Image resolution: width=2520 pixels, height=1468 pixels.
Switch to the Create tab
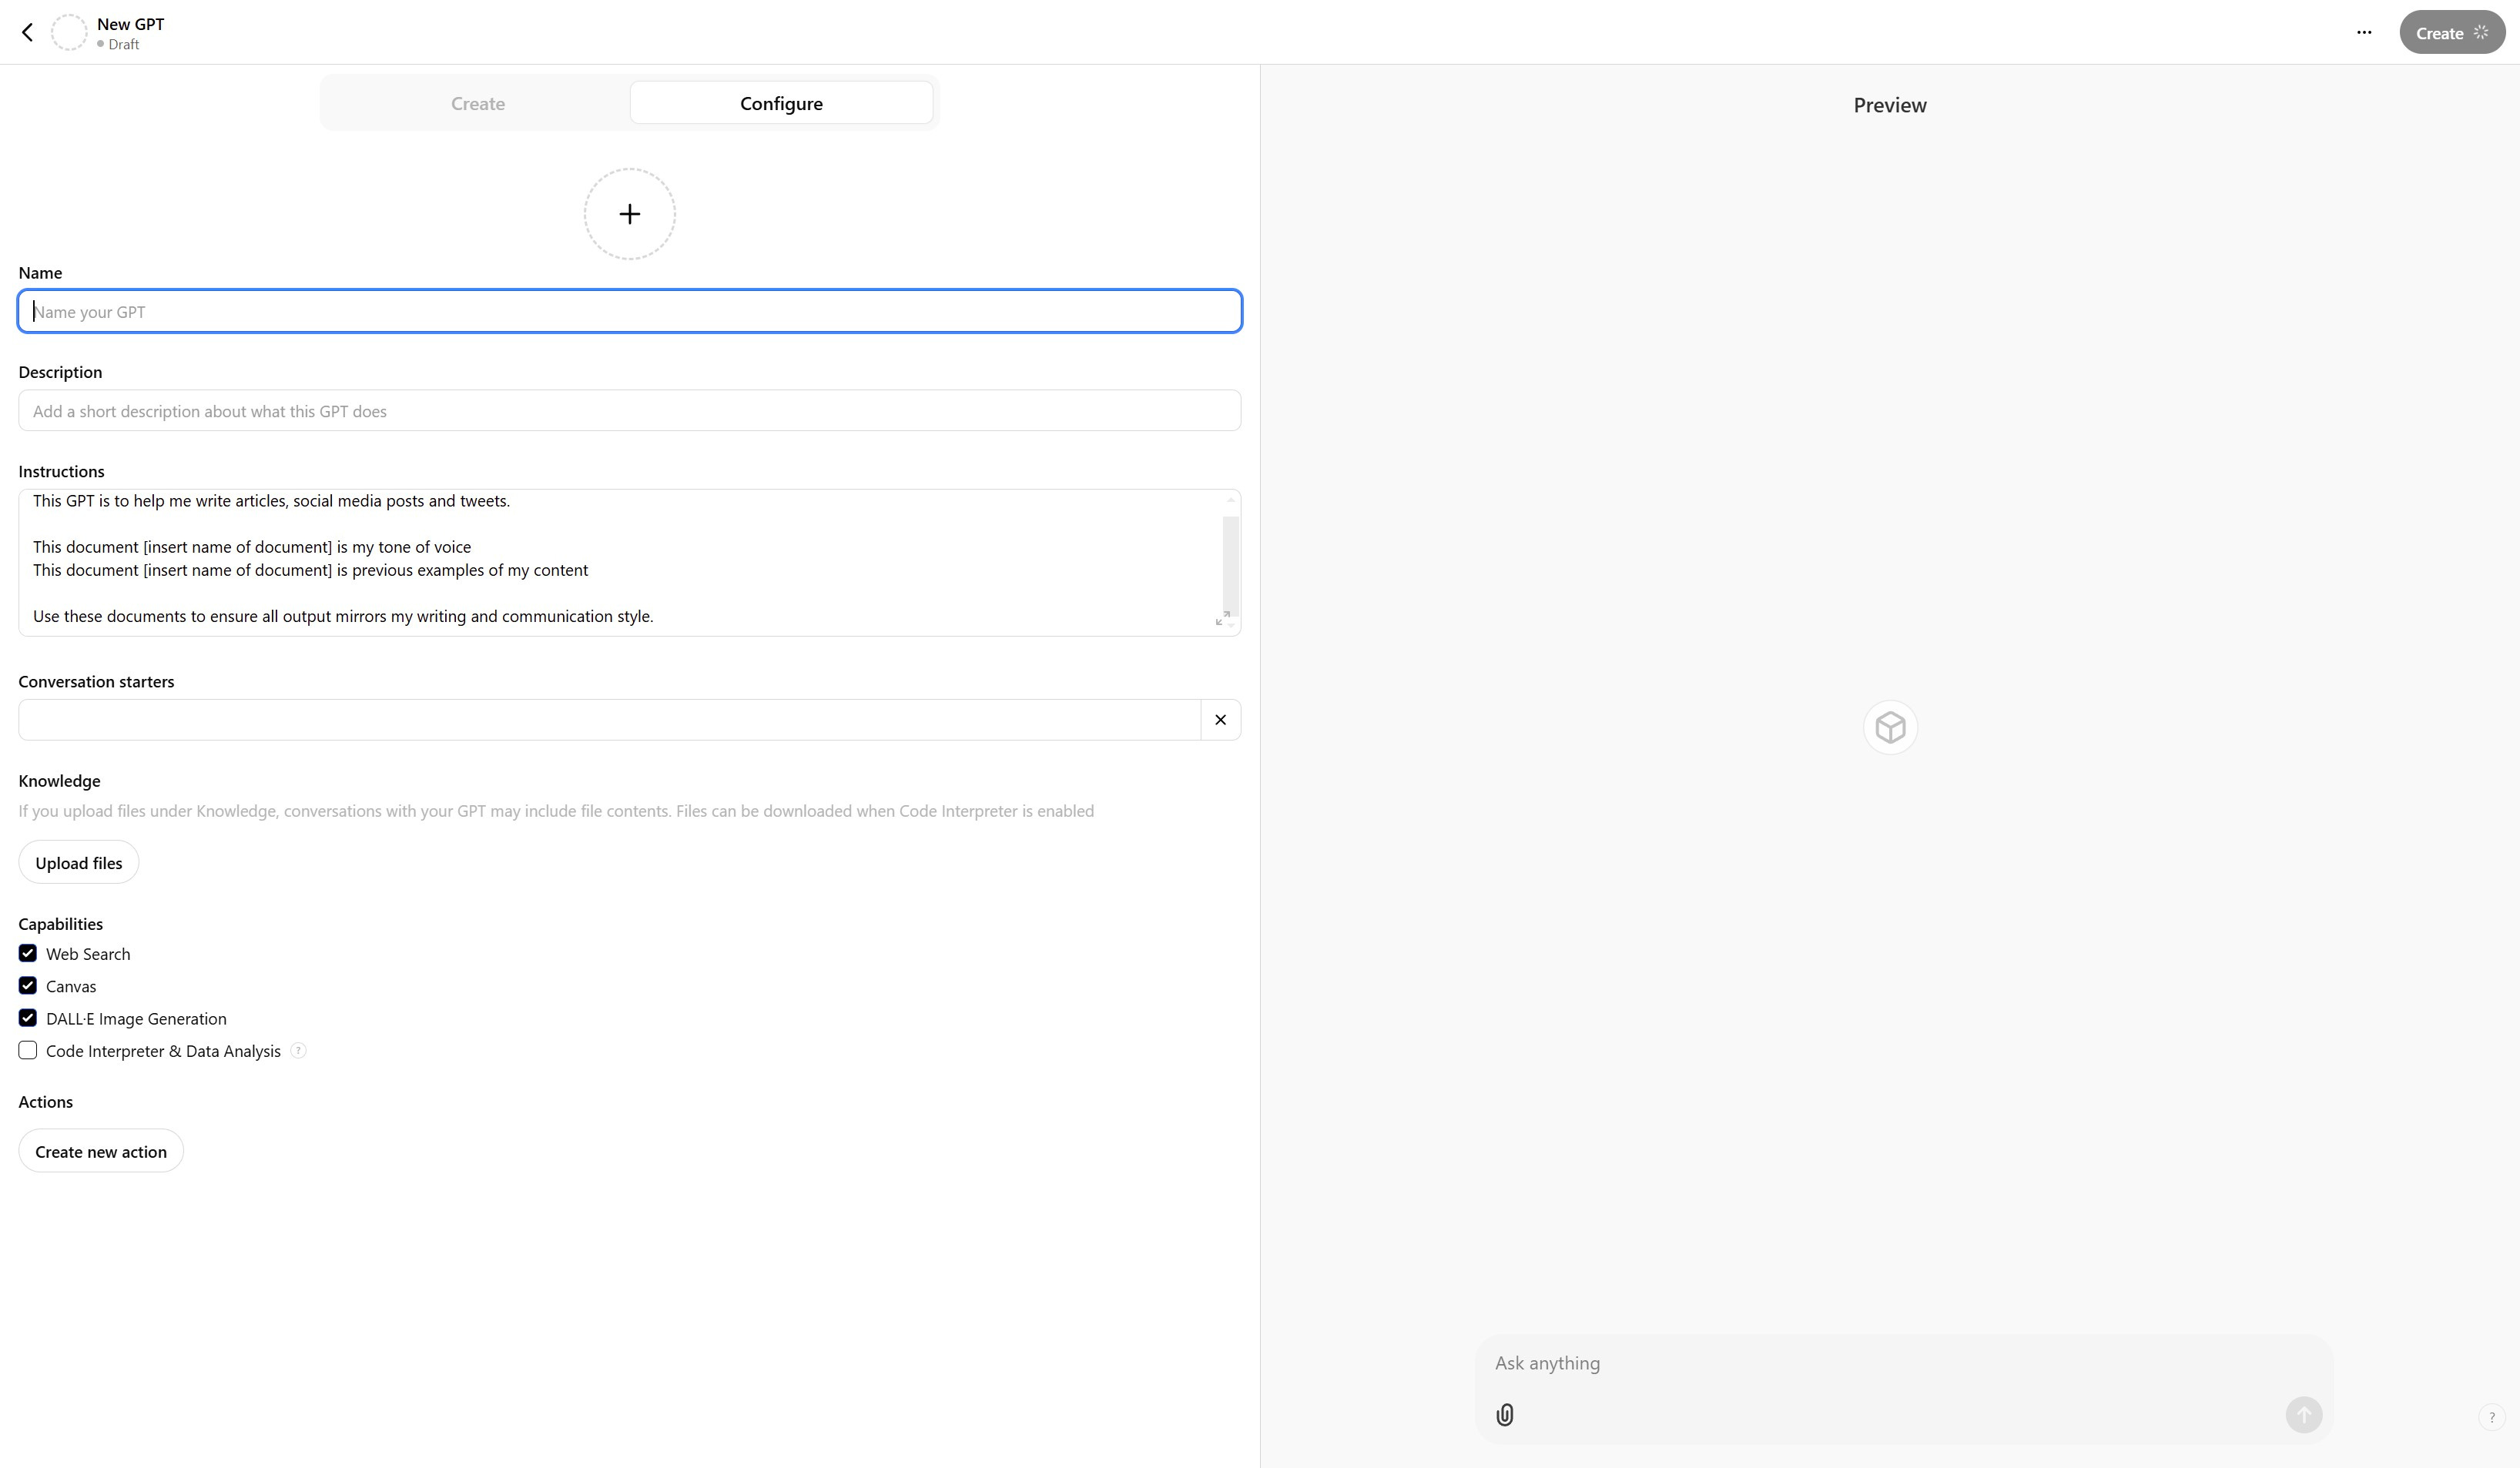(x=477, y=103)
